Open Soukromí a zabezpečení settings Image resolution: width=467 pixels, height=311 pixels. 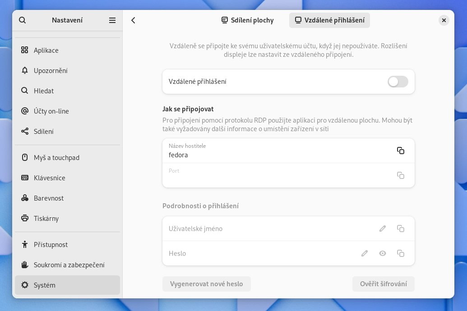tap(67, 265)
